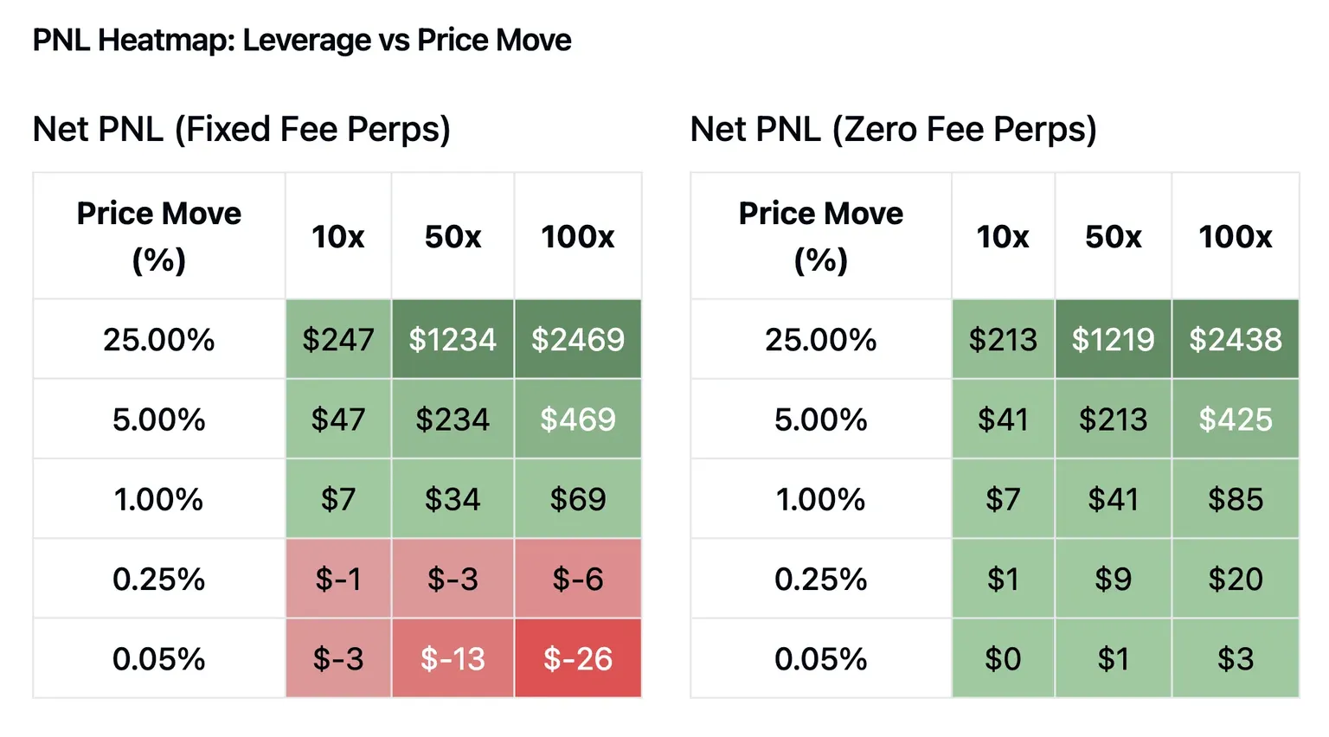Viewport: 1329px width, 737px height.
Task: Click the 100x column header in Fixed Fee table
Action: pos(578,236)
